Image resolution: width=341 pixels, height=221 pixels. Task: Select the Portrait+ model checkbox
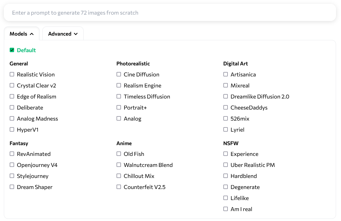pos(119,108)
